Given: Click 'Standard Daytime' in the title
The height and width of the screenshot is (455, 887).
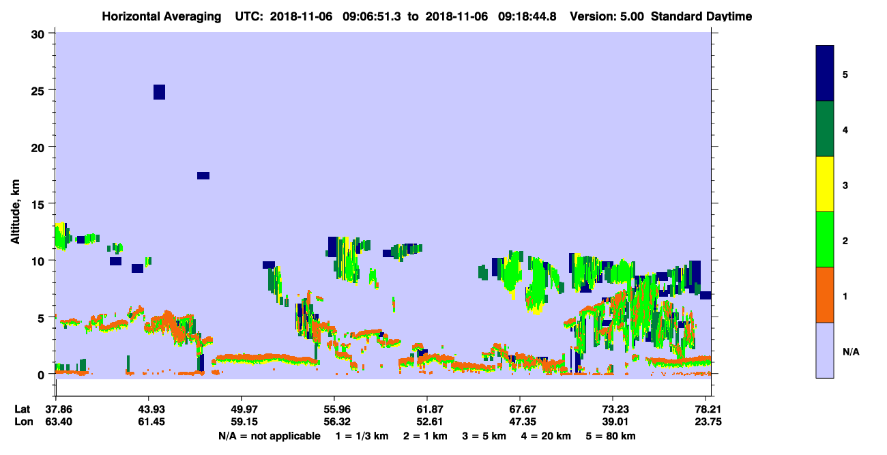Looking at the screenshot, I should tap(701, 16).
